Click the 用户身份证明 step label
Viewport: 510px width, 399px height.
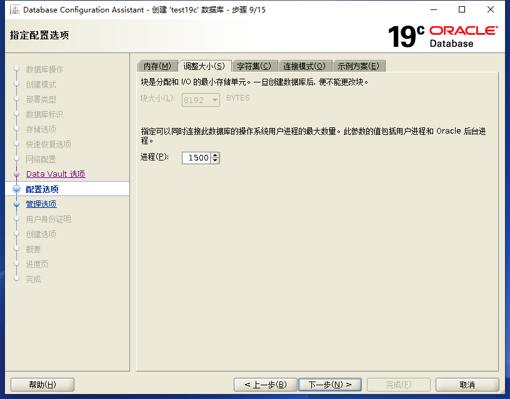49,219
